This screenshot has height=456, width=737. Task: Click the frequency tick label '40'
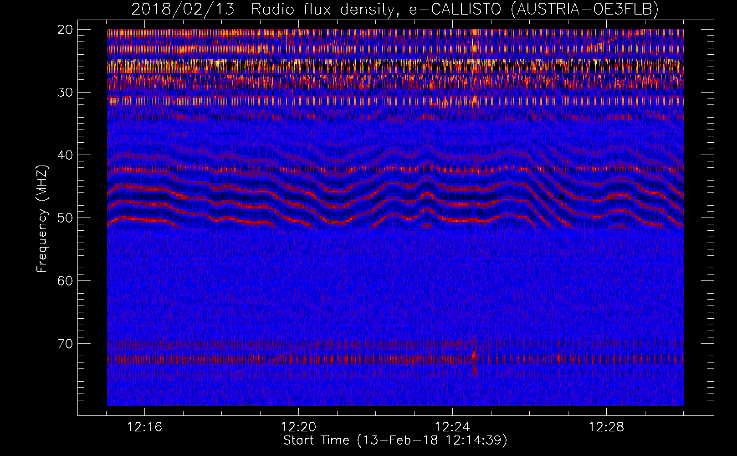(x=65, y=155)
